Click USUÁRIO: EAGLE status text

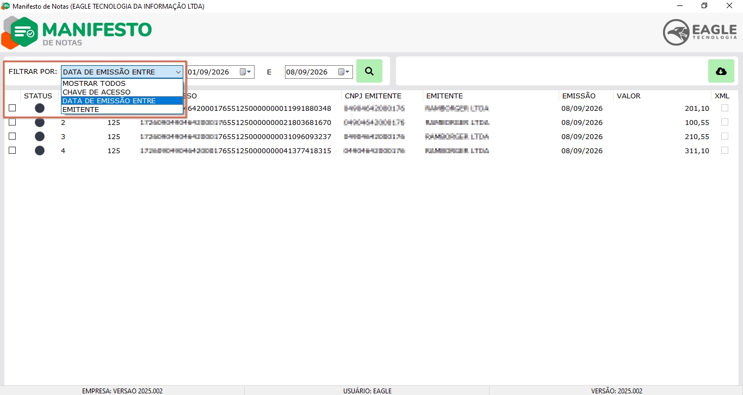tap(367, 391)
